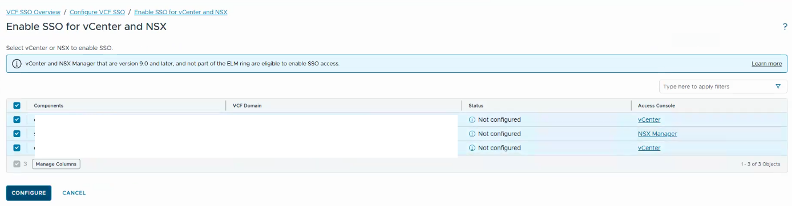The height and width of the screenshot is (206, 792).
Task: Uncheck the checkbox on the first vCenter row
Action: pyautogui.click(x=17, y=120)
